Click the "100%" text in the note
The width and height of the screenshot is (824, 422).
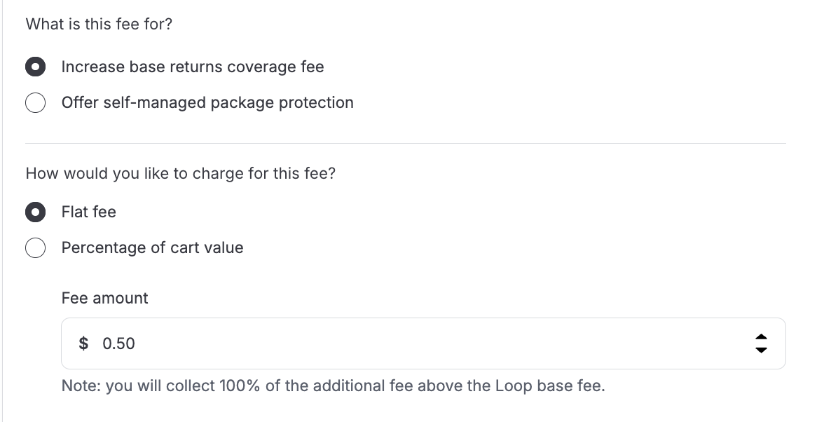coord(240,386)
